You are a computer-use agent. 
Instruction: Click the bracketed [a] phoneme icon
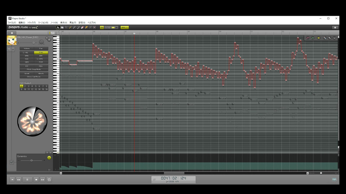click(334, 38)
